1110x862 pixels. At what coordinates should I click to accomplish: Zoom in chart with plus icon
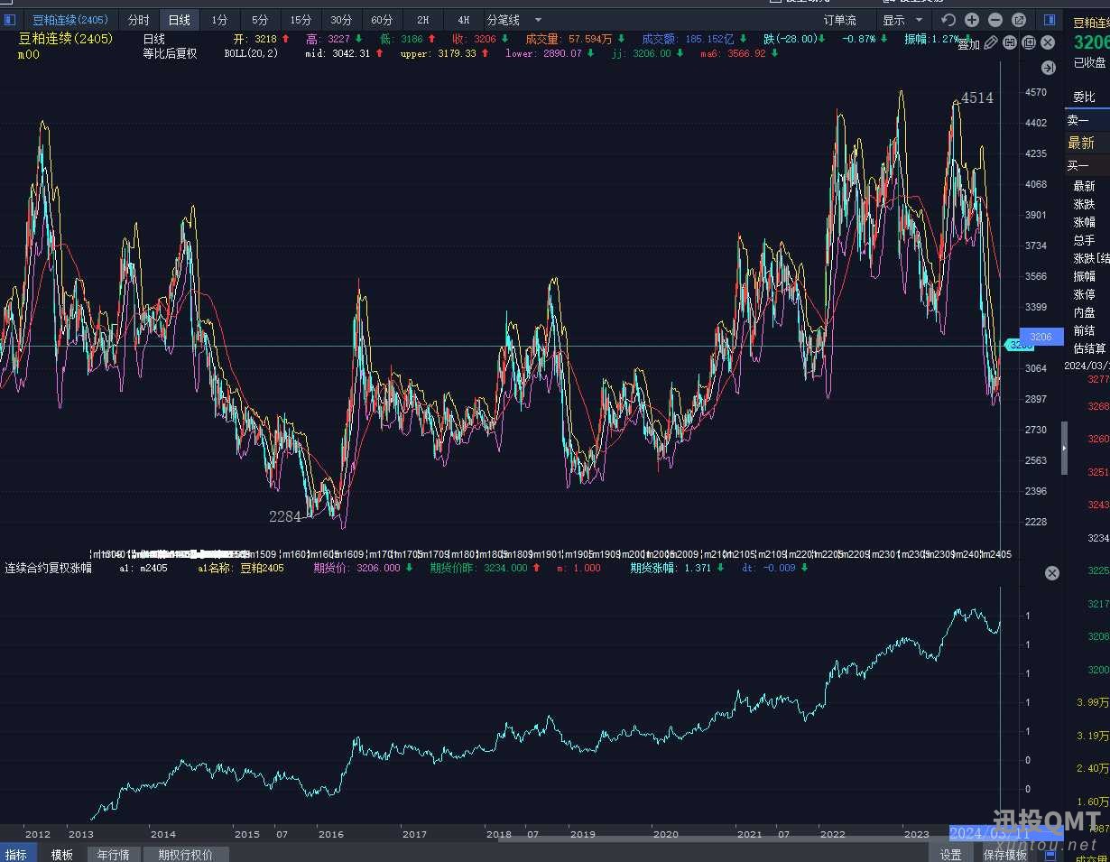[972, 20]
